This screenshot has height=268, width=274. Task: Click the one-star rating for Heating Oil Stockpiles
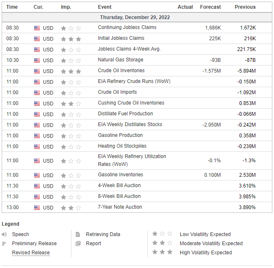pos(71,147)
